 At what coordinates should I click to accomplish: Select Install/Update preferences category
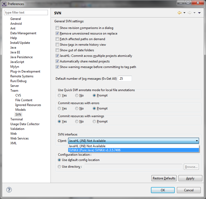(x=20, y=43)
